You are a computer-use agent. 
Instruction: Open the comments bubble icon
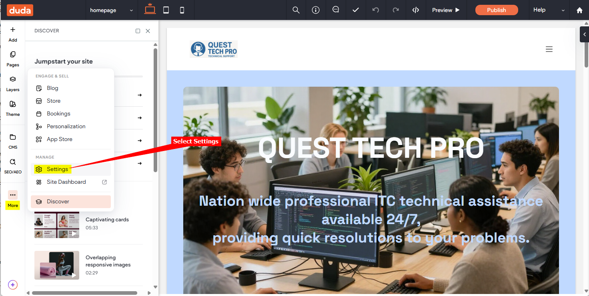pos(336,10)
